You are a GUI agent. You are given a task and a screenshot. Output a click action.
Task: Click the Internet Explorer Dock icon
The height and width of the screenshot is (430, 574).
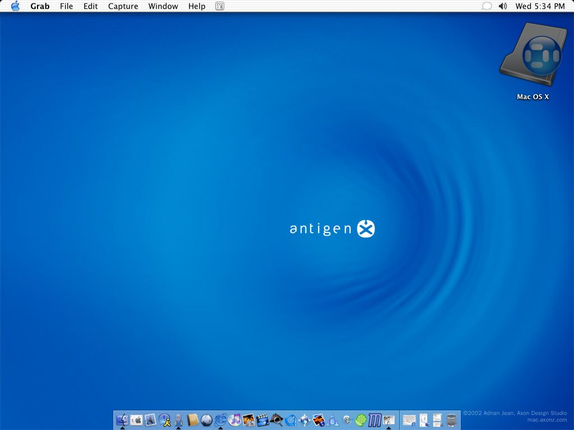(x=220, y=420)
